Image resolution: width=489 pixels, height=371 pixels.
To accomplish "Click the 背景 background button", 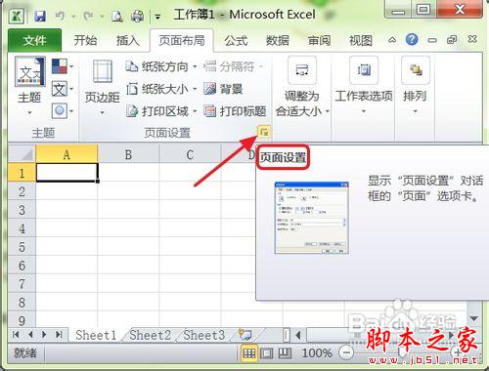I will [x=223, y=89].
